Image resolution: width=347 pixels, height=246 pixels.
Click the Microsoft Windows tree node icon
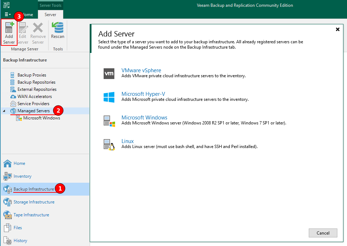pos(19,118)
